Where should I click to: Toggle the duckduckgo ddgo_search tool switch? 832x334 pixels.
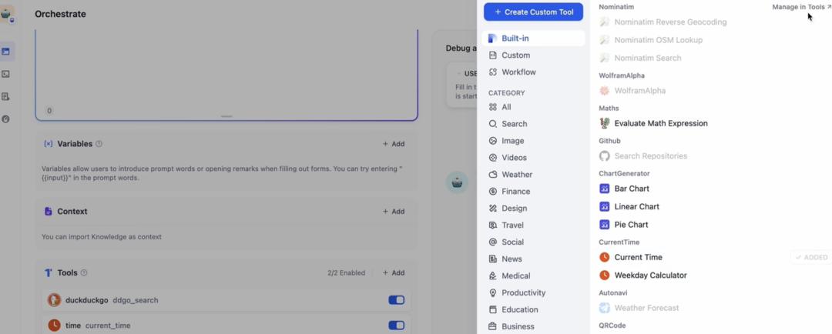pyautogui.click(x=397, y=300)
